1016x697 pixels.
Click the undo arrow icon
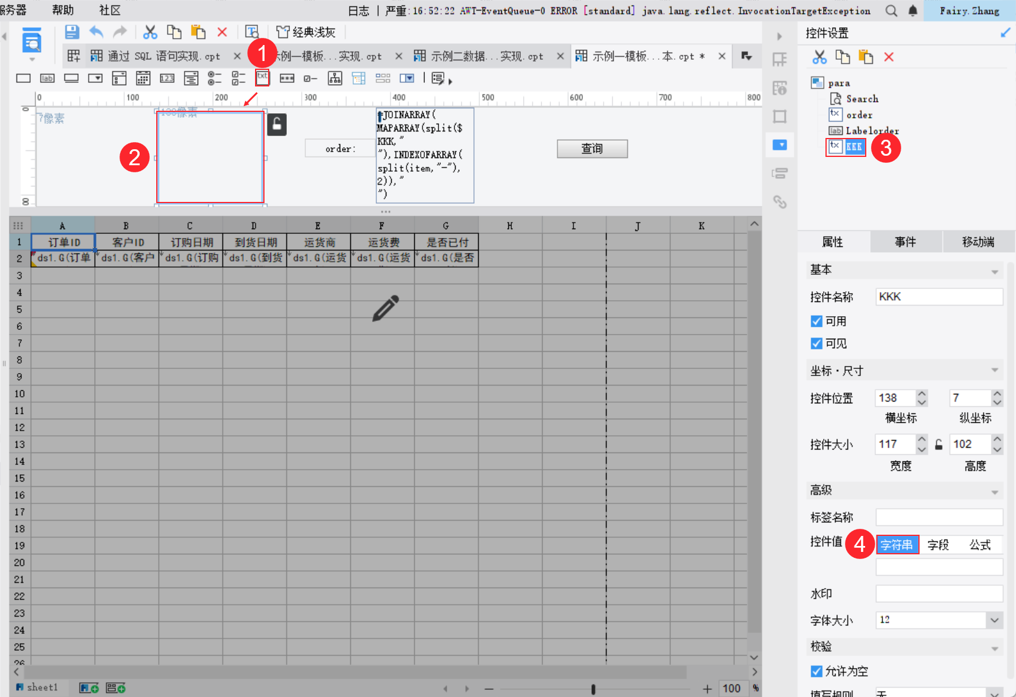click(x=96, y=32)
